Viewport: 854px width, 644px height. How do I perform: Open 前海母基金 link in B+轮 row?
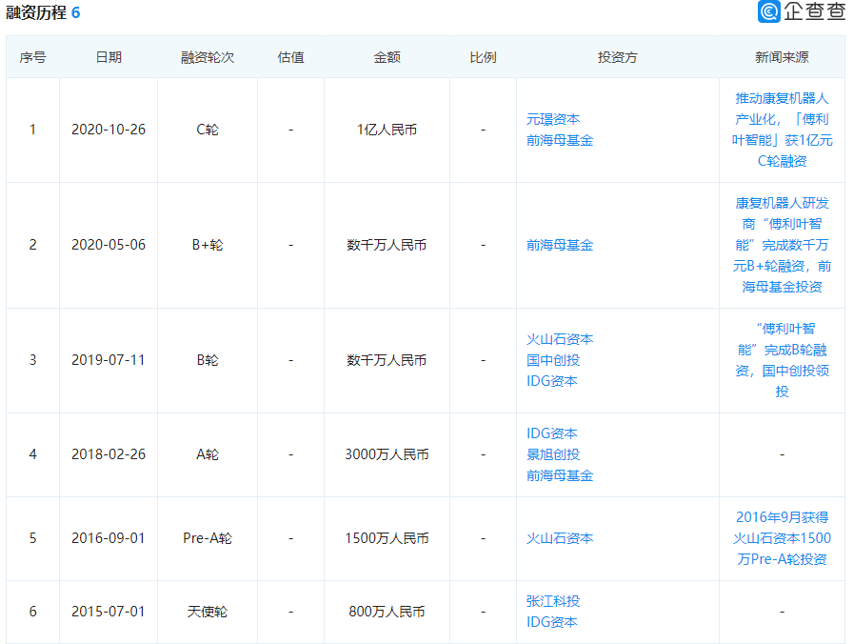click(x=560, y=245)
